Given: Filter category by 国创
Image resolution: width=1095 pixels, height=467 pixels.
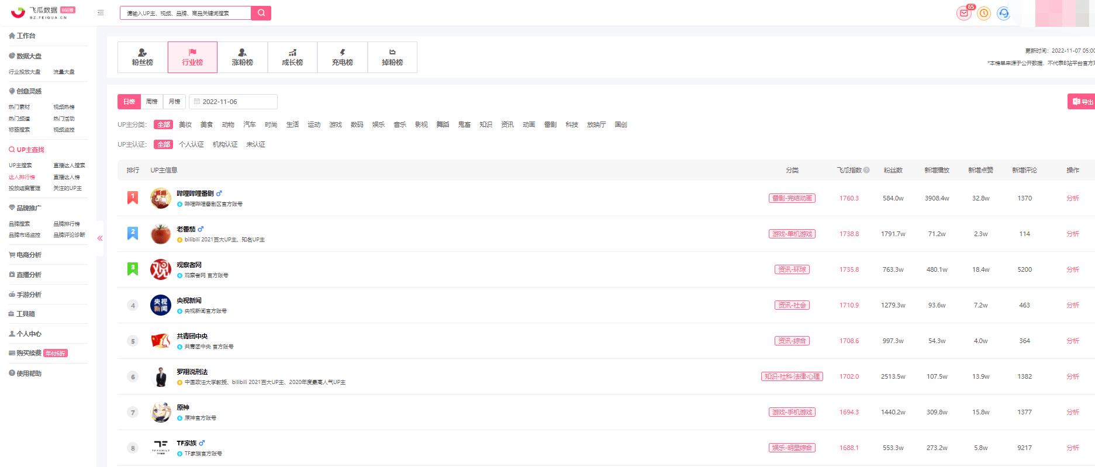Looking at the screenshot, I should pyautogui.click(x=621, y=124).
